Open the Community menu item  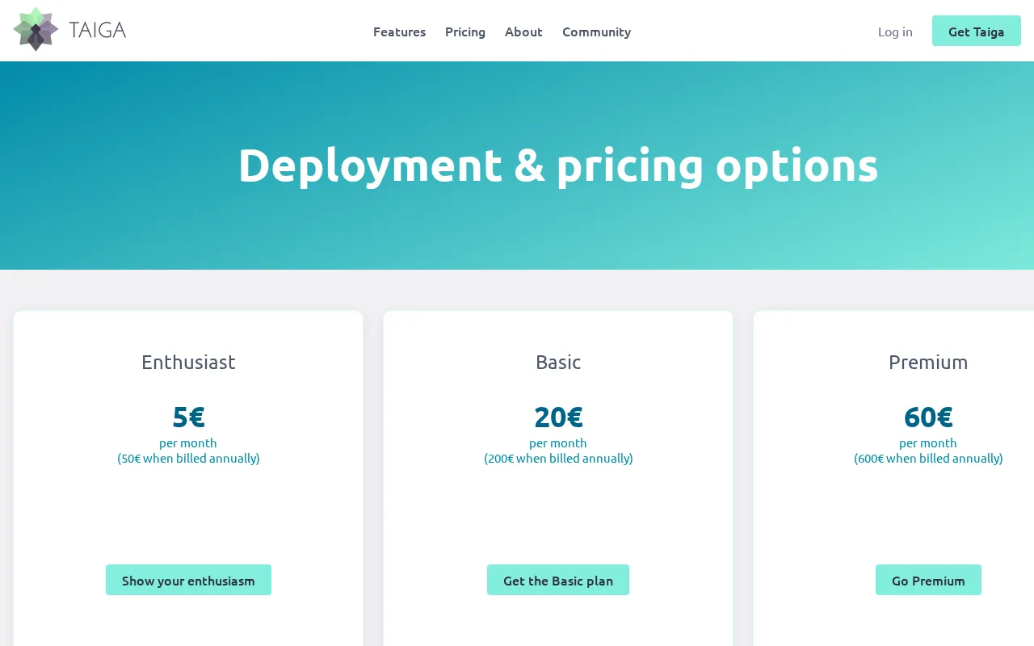pyautogui.click(x=596, y=31)
